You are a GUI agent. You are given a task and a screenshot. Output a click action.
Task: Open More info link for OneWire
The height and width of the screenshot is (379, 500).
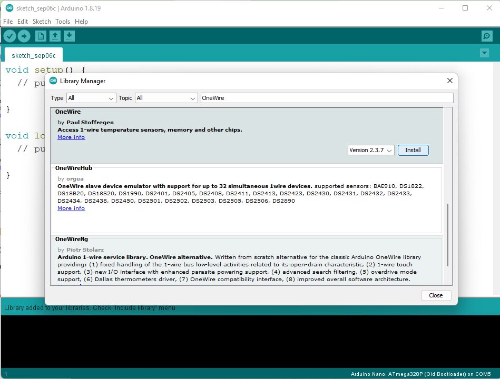click(71, 137)
